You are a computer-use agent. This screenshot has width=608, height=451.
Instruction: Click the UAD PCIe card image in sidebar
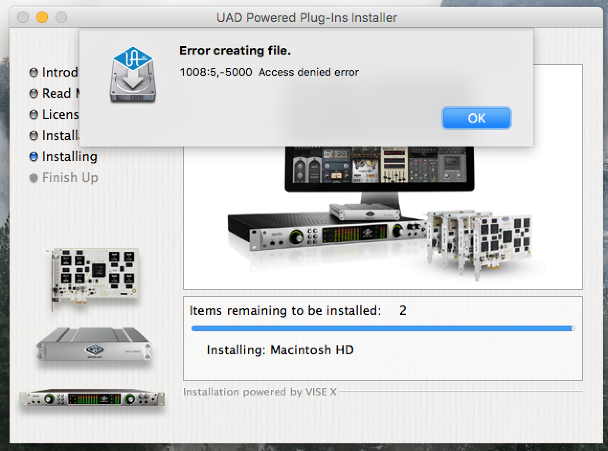[x=95, y=279]
